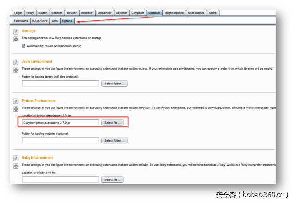295x203 pixels.
Task: Click the 'Folder for loading library JAR files' label
Action: [x=50, y=77]
